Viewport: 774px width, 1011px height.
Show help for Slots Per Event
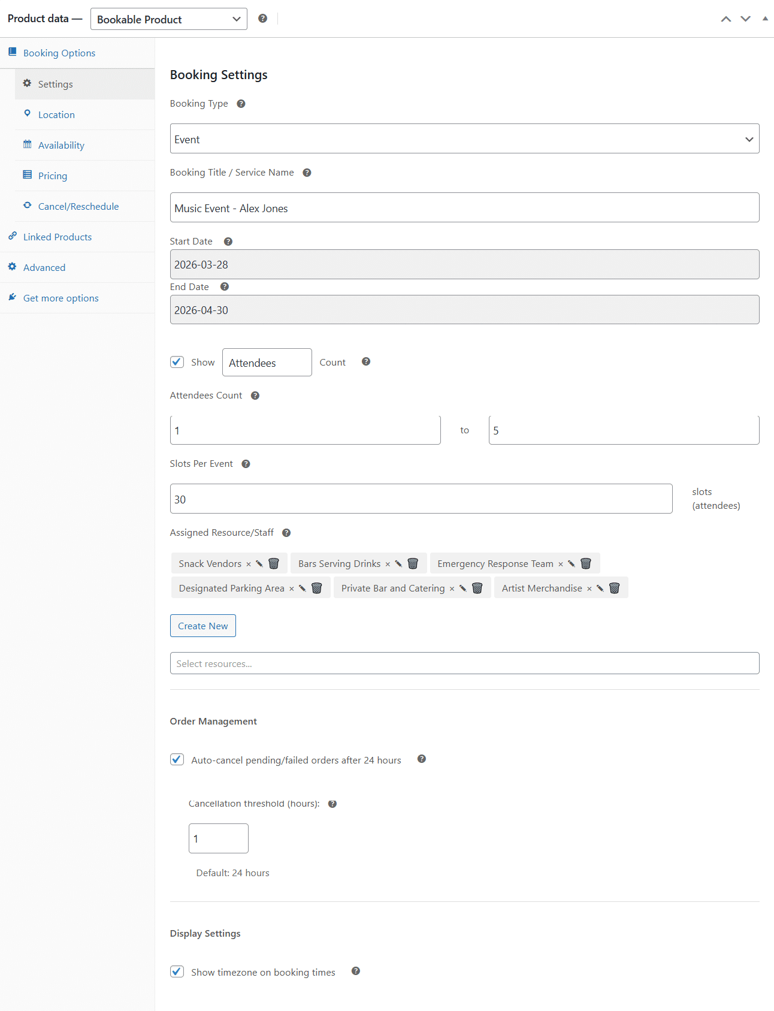[246, 464]
